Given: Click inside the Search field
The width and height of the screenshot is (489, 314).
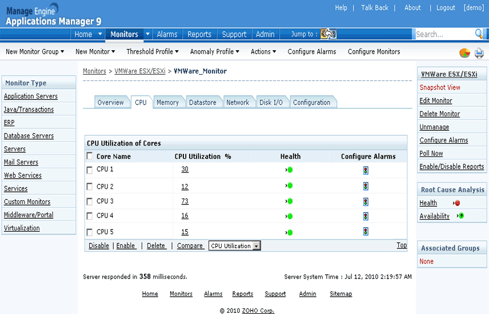Looking at the screenshot, I should 444,34.
